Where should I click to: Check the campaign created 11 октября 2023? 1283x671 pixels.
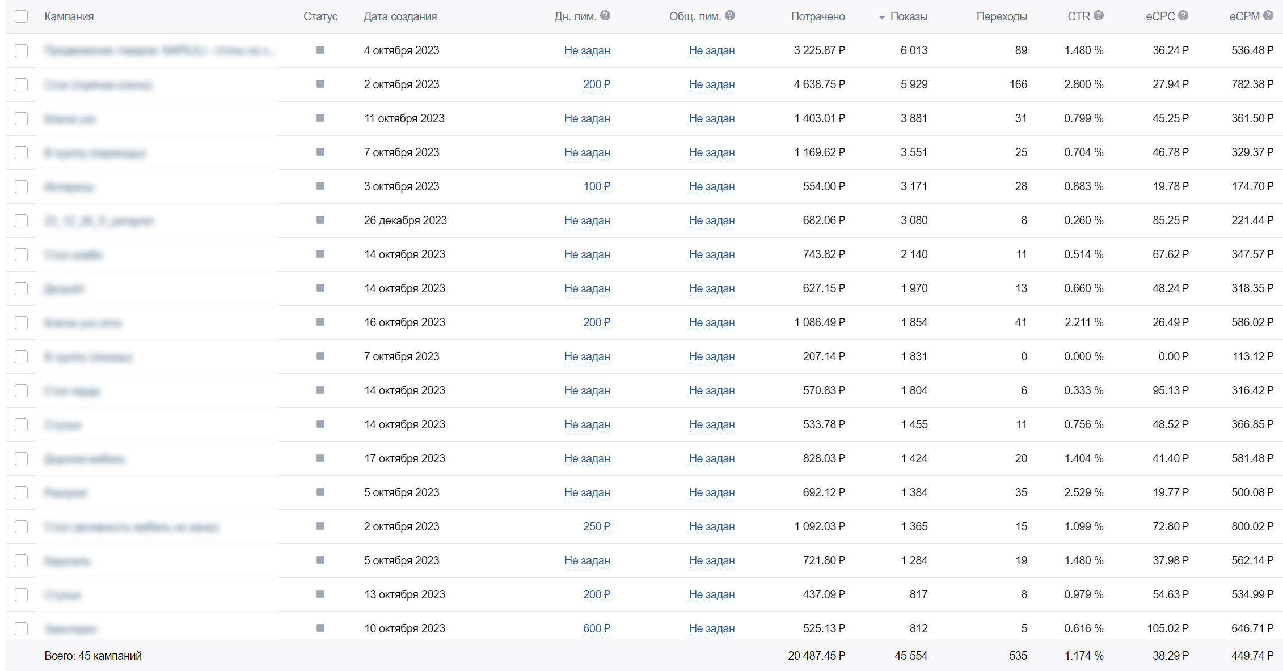[22, 118]
